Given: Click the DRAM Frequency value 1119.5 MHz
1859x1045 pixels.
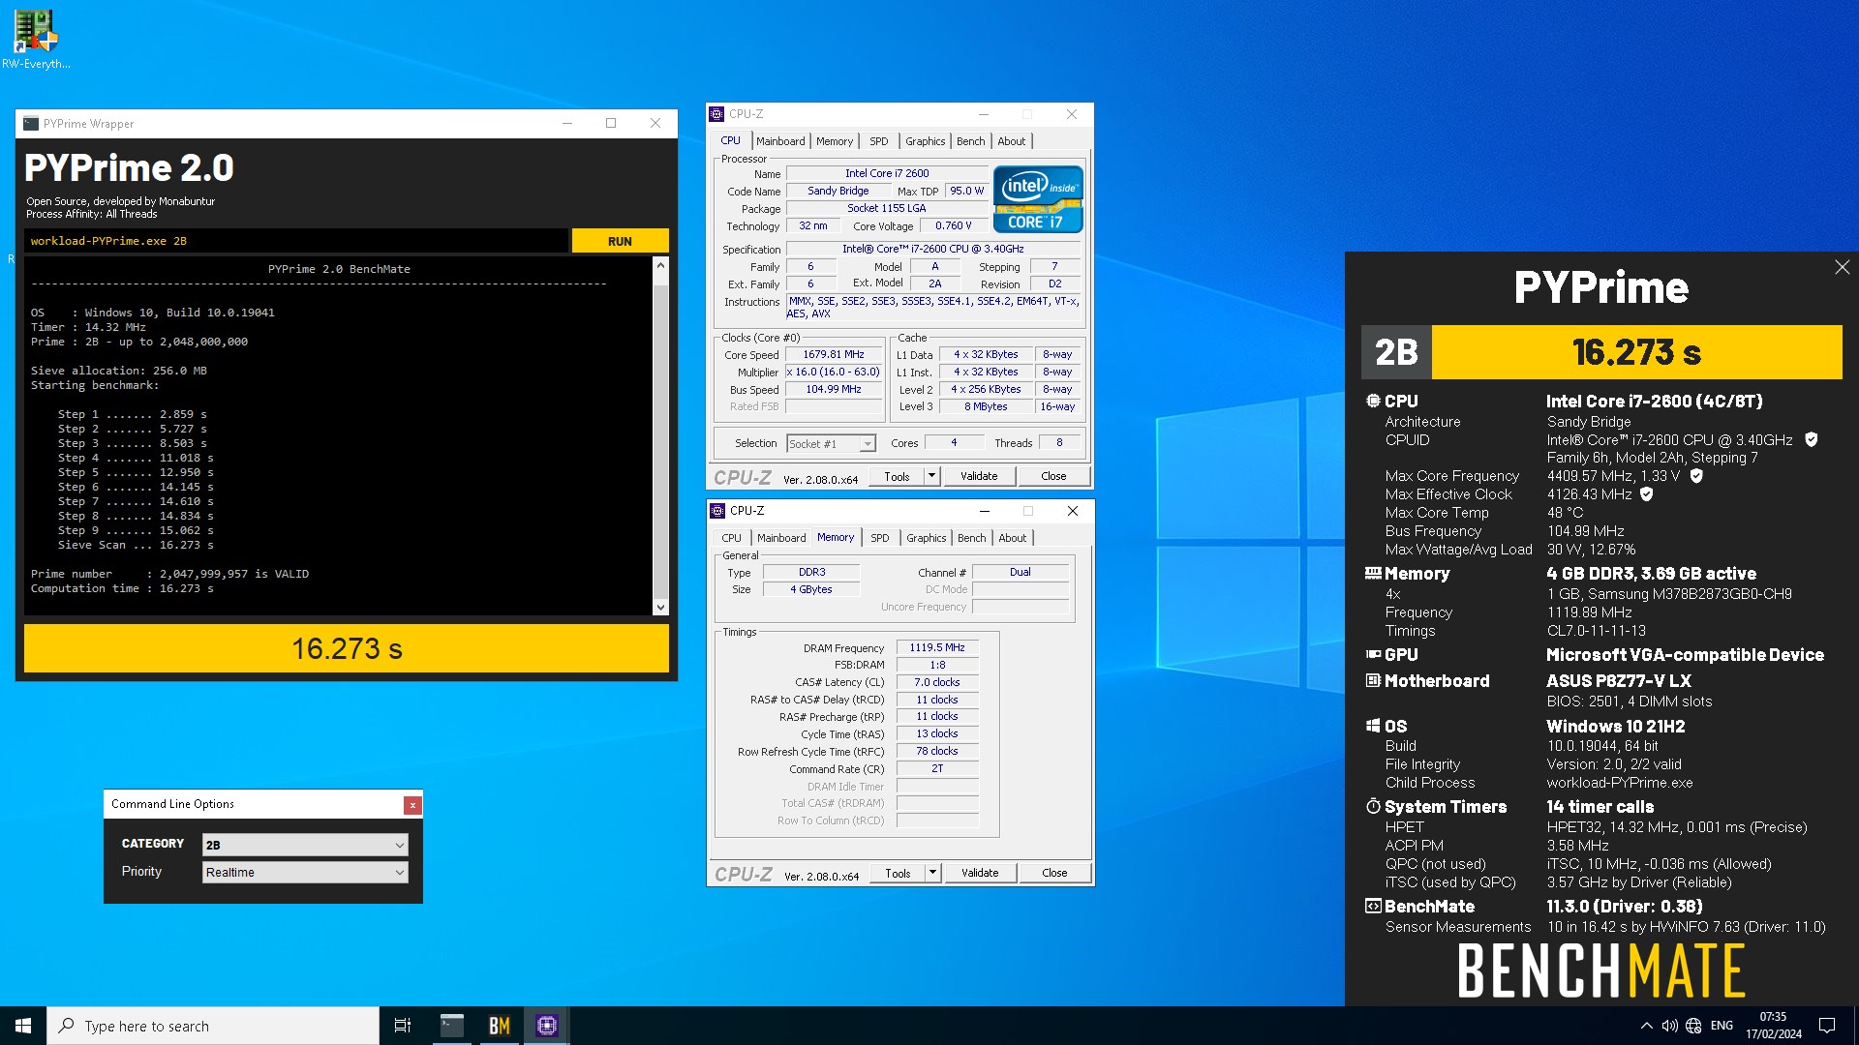Looking at the screenshot, I should [x=937, y=648].
